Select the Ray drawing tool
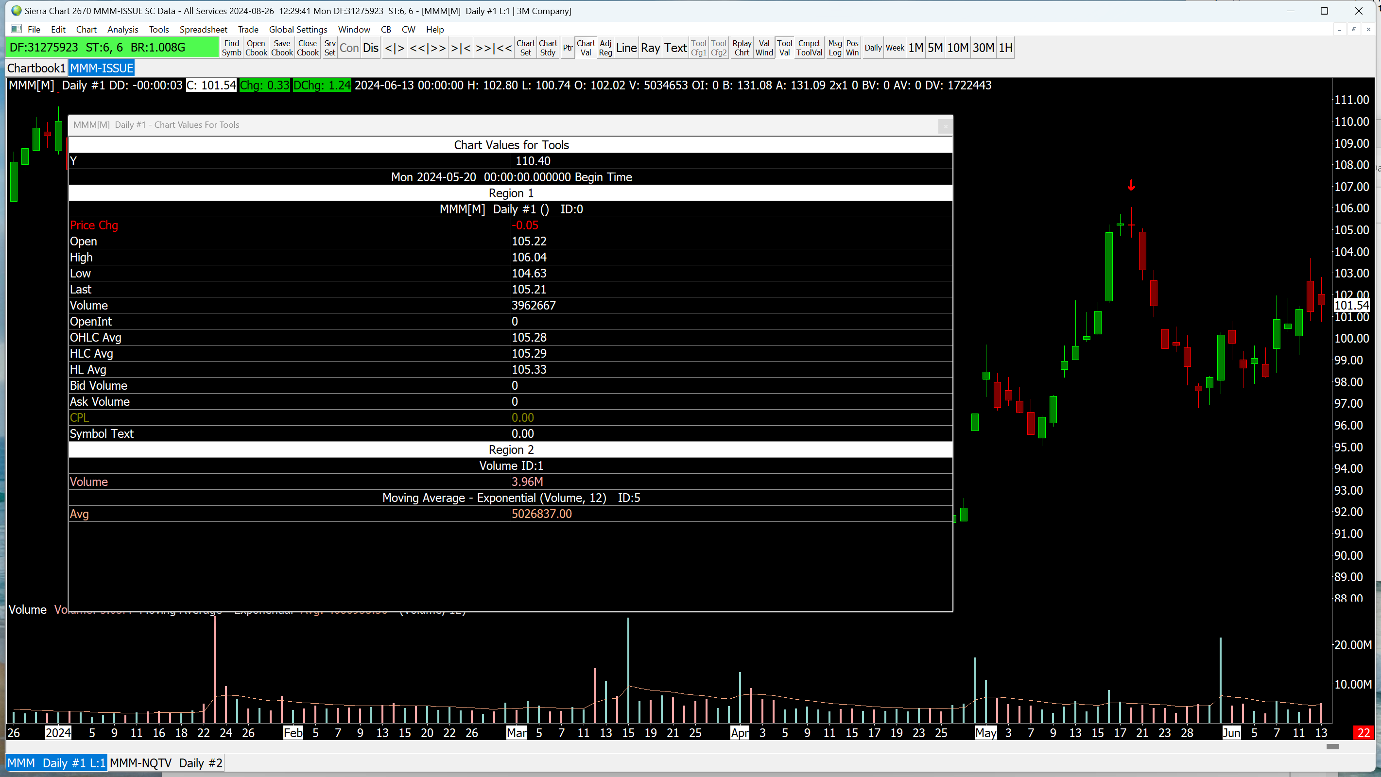1381x777 pixels. (x=650, y=48)
